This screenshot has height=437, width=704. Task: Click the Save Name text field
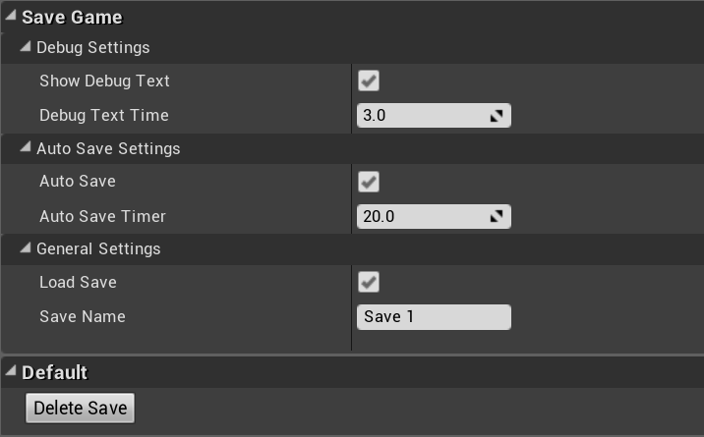(433, 317)
